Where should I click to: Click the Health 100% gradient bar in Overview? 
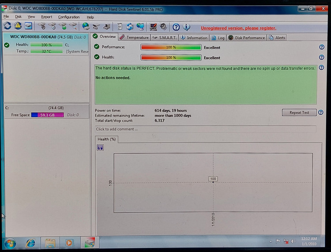[x=171, y=57]
